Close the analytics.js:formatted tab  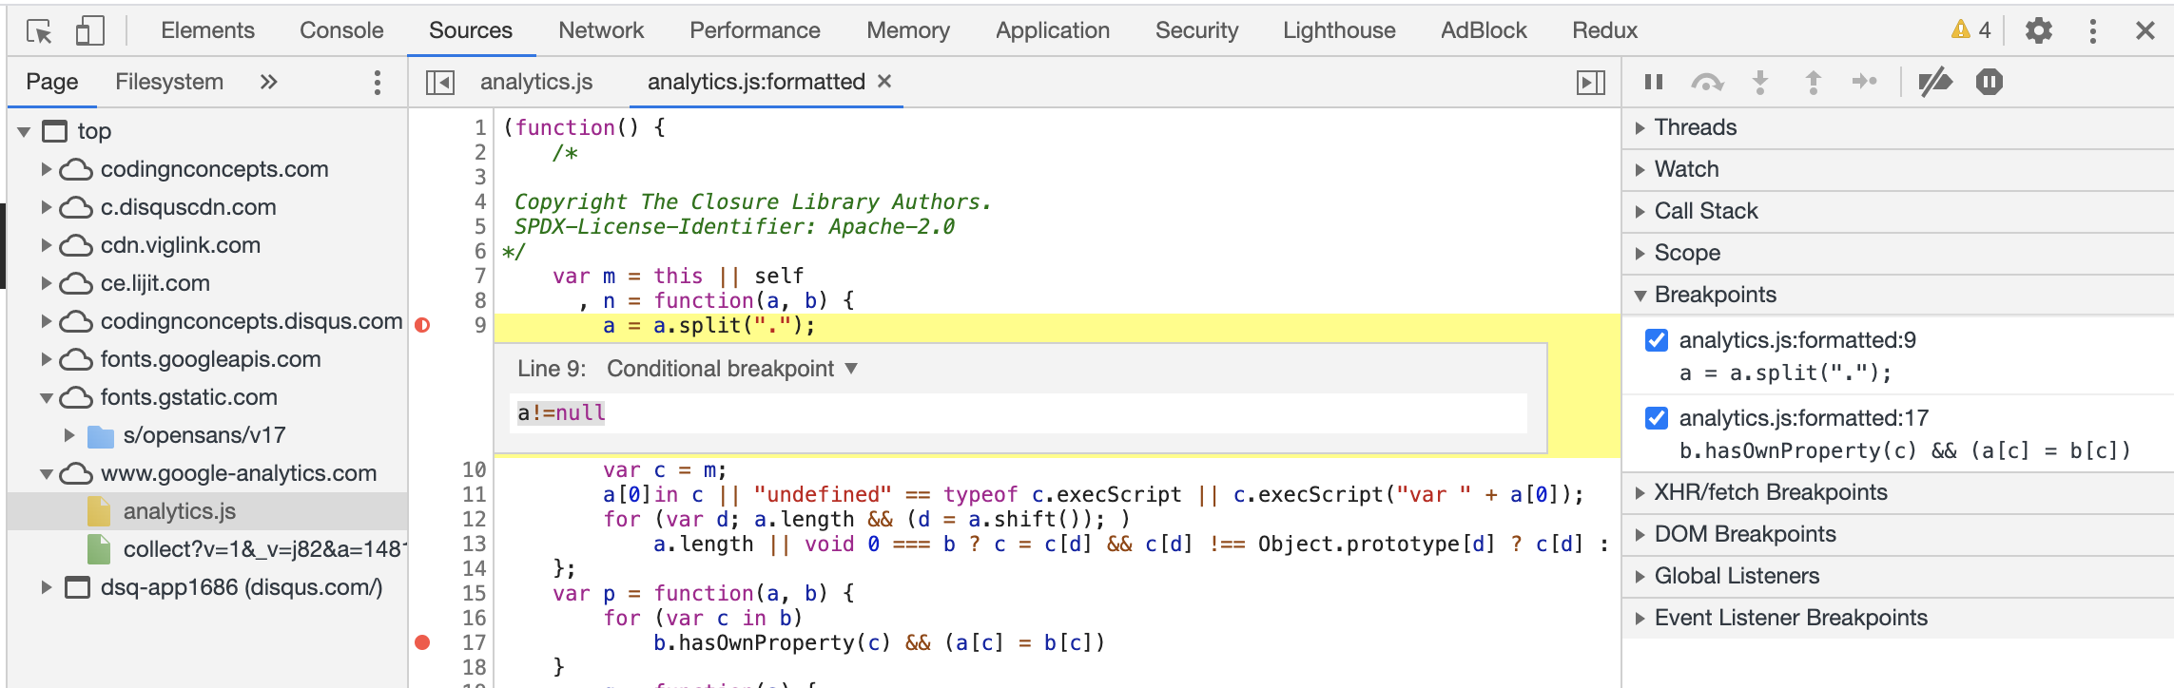click(884, 82)
